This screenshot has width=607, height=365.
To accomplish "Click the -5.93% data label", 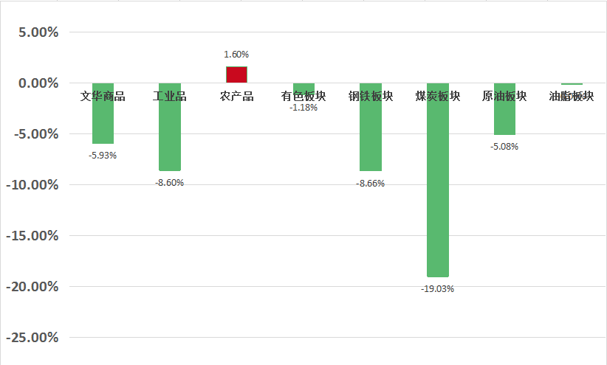I will click(x=103, y=155).
